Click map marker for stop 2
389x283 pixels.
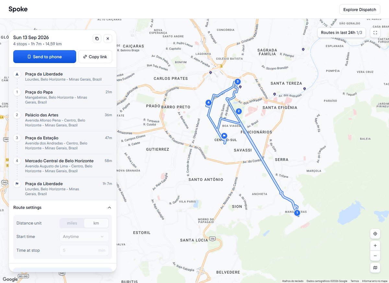(x=239, y=111)
